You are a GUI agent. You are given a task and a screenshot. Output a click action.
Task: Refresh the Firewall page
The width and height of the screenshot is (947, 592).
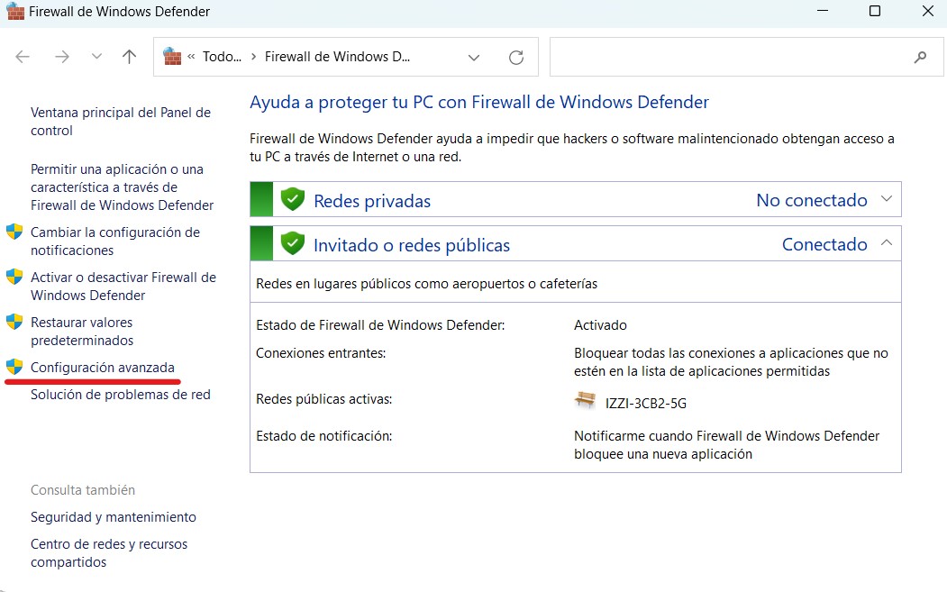[x=516, y=57]
